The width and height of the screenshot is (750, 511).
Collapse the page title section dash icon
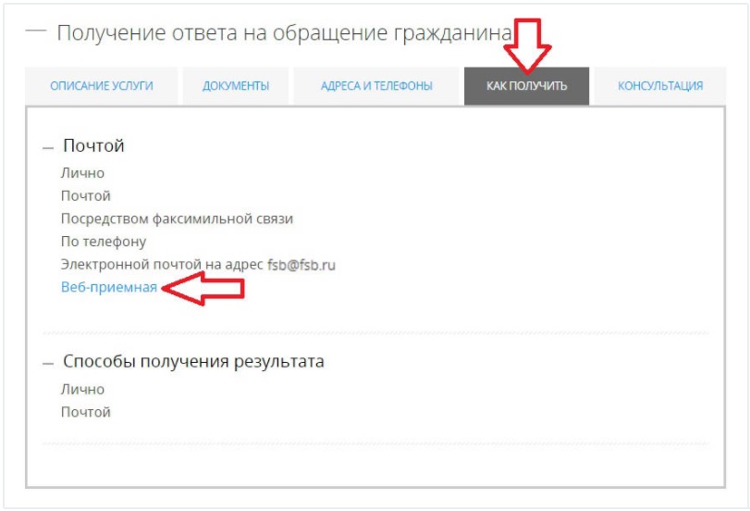pyautogui.click(x=35, y=32)
